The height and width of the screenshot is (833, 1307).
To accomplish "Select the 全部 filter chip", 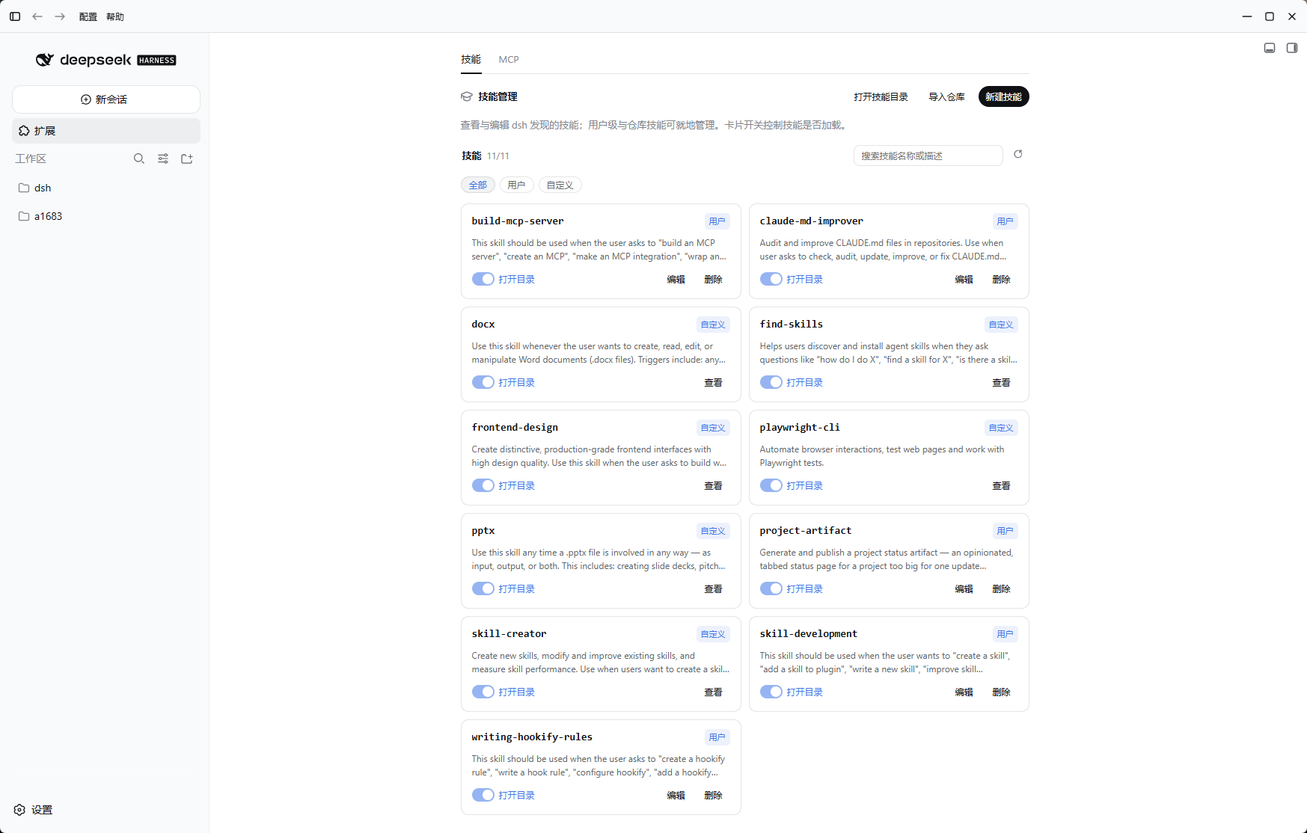I will [478, 185].
